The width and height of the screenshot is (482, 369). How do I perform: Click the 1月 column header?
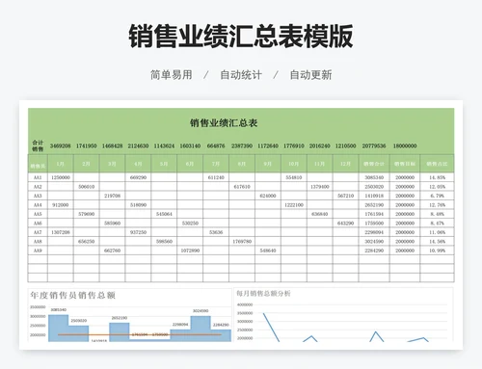pyautogui.click(x=61, y=164)
